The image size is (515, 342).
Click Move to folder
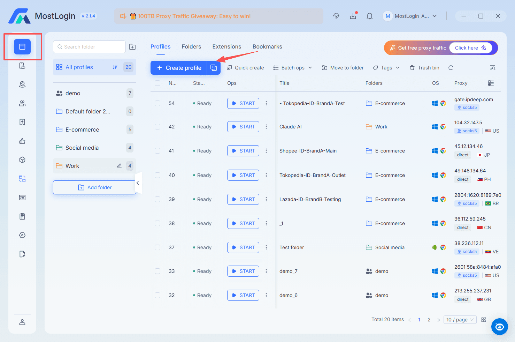[343, 68]
